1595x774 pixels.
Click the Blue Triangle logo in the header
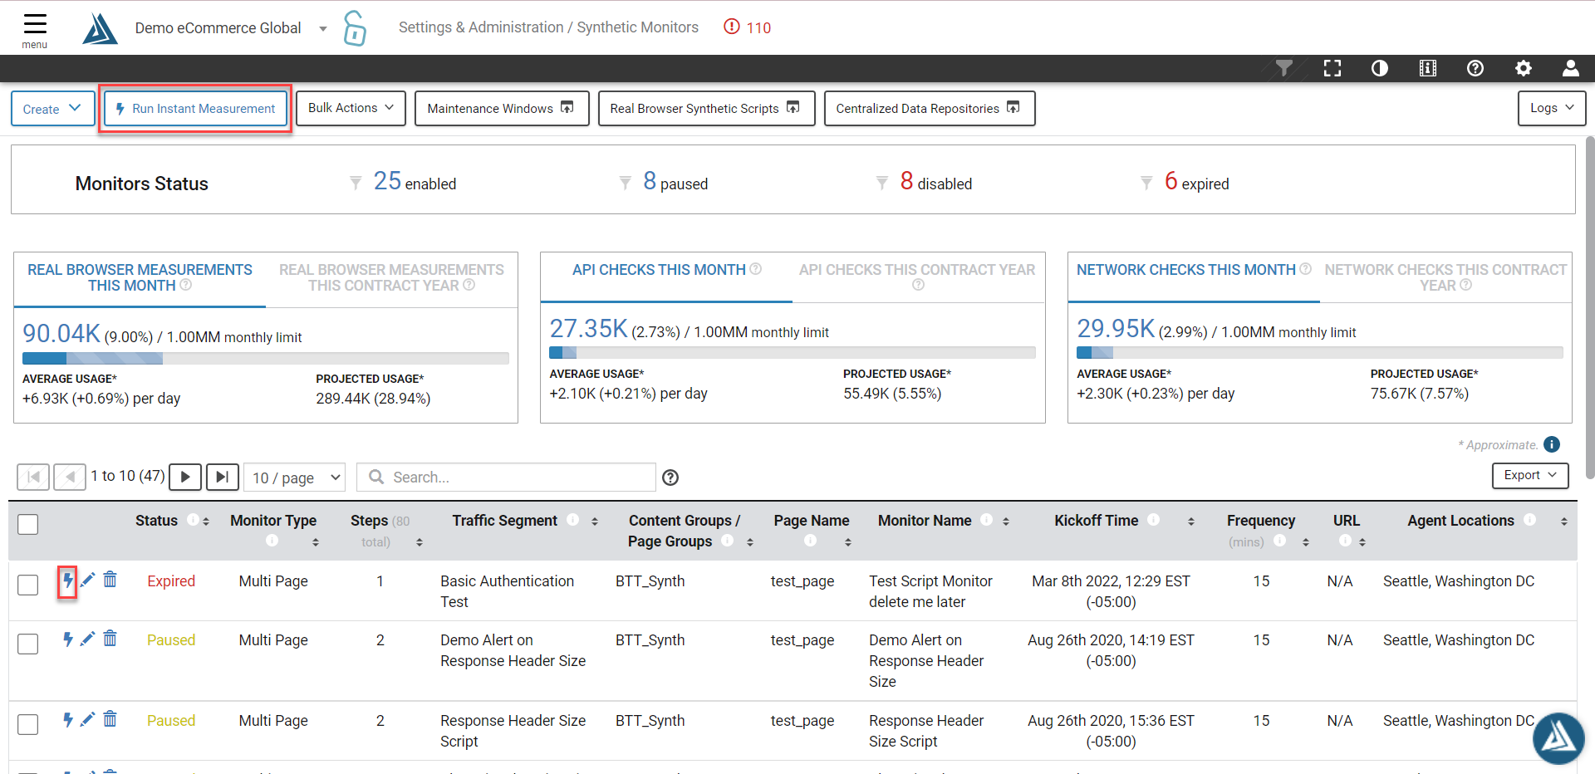tap(100, 28)
